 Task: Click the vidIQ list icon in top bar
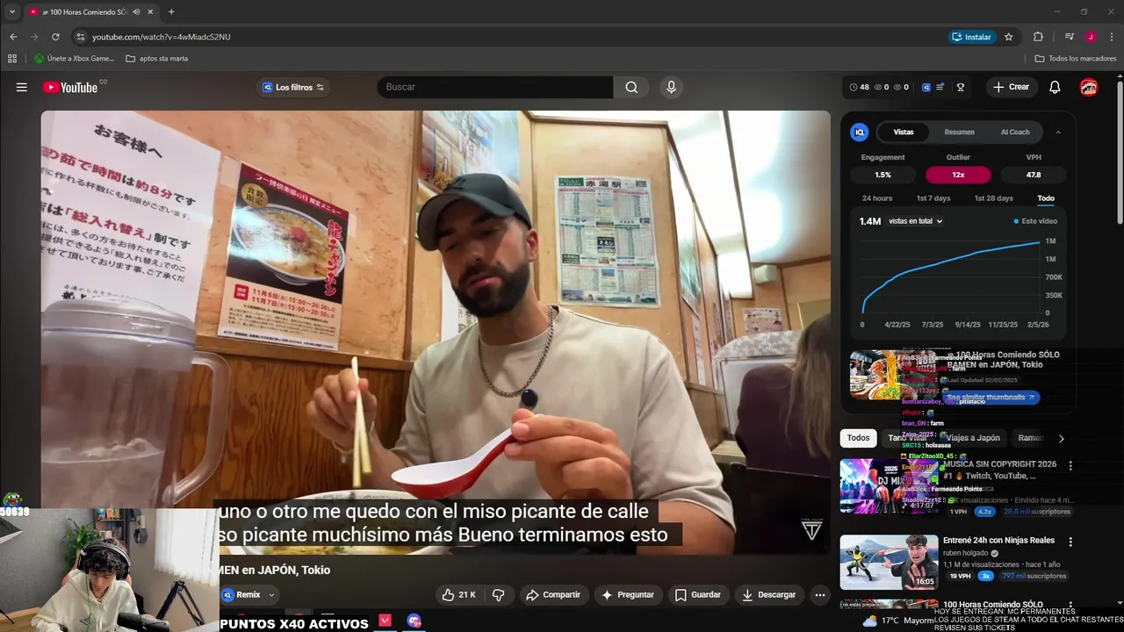940,87
